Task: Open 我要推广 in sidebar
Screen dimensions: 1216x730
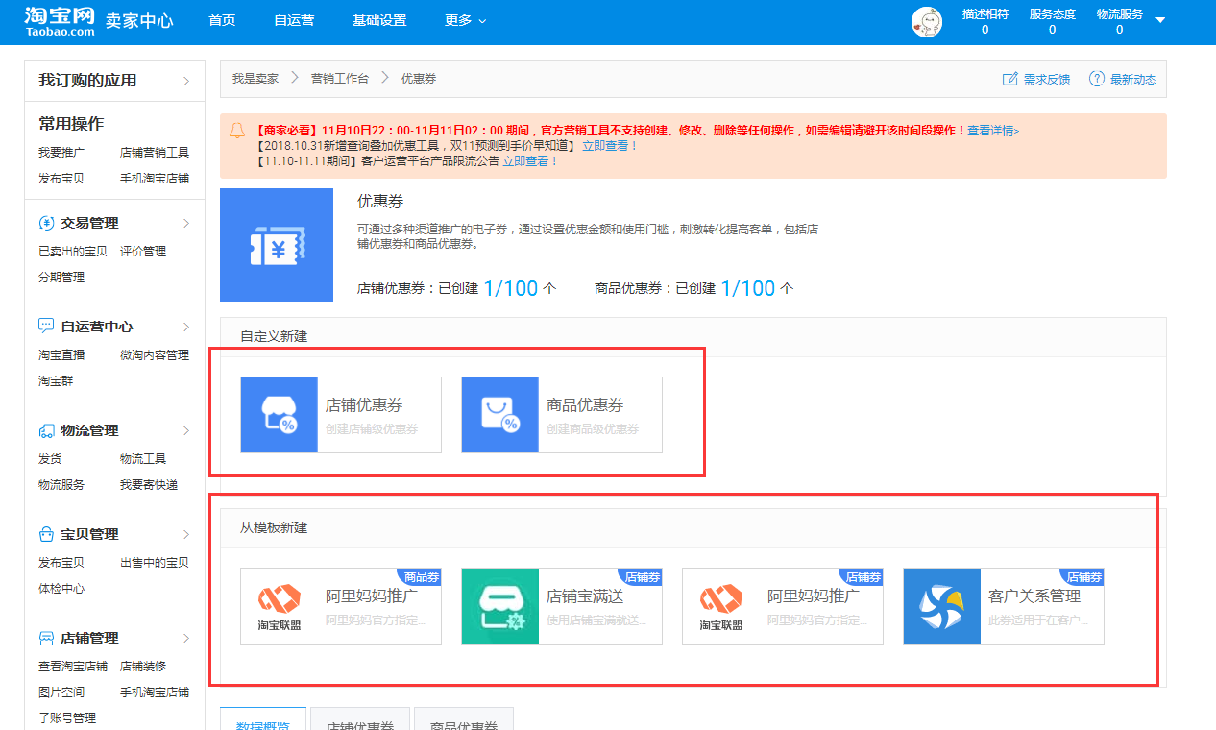Action: pos(61,152)
